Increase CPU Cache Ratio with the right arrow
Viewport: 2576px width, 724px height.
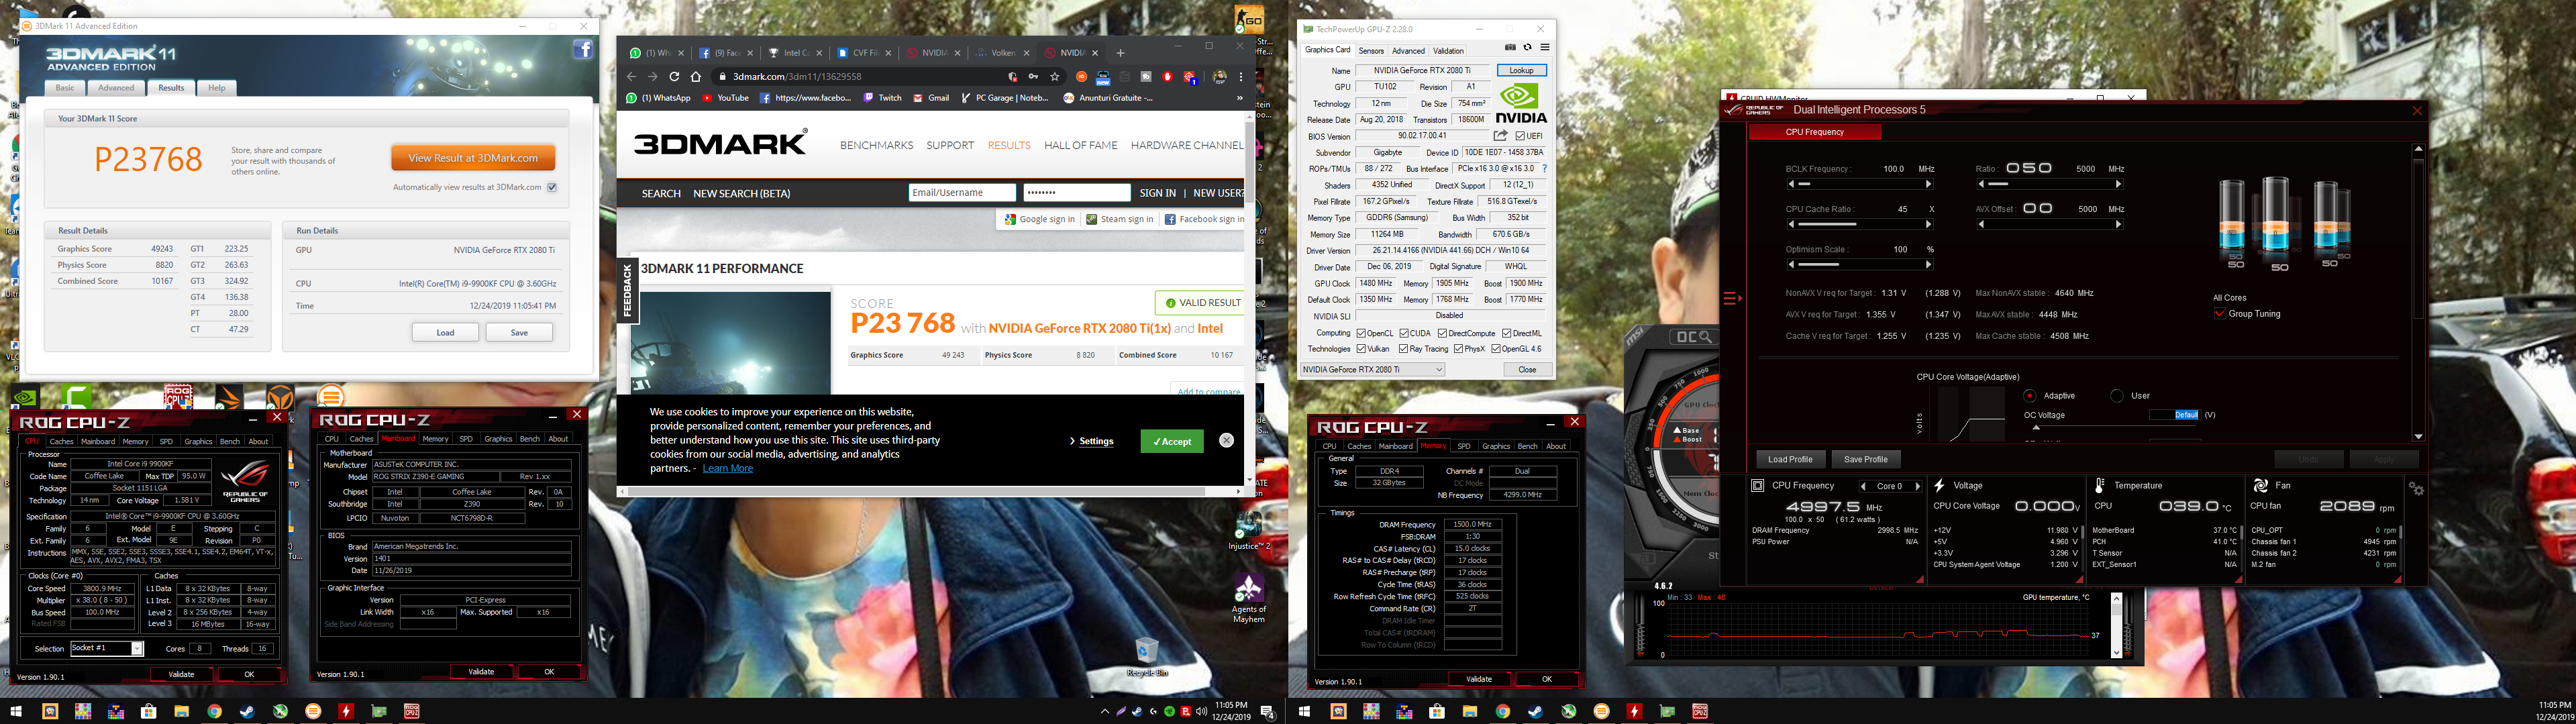tap(1928, 224)
